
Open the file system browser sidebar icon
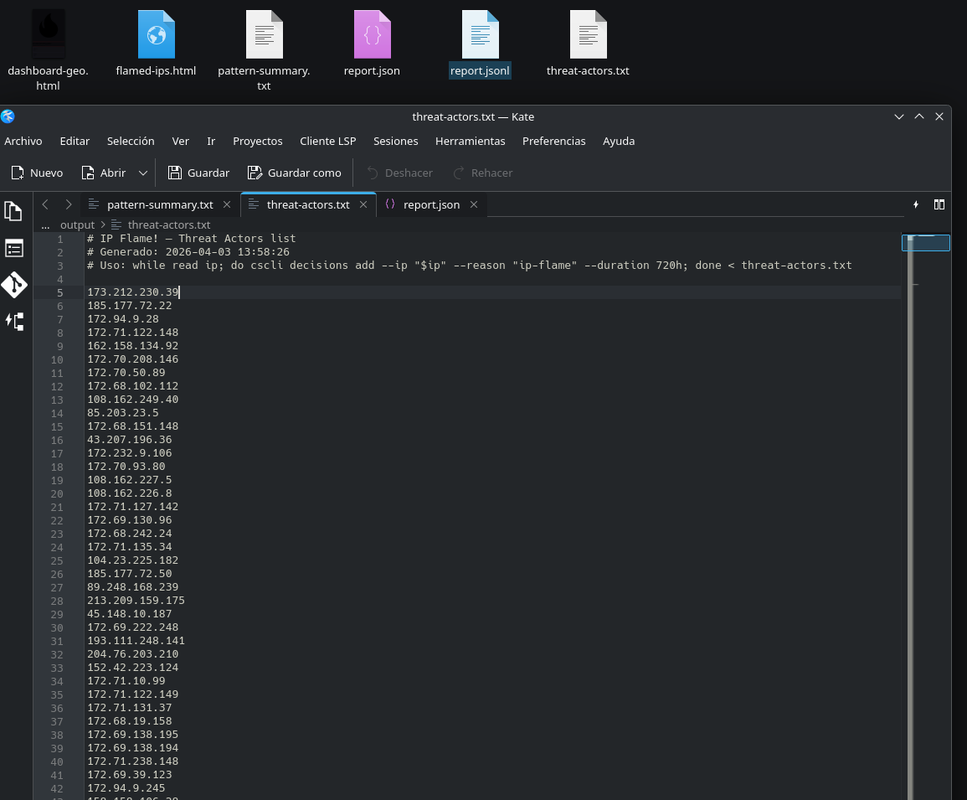13,248
